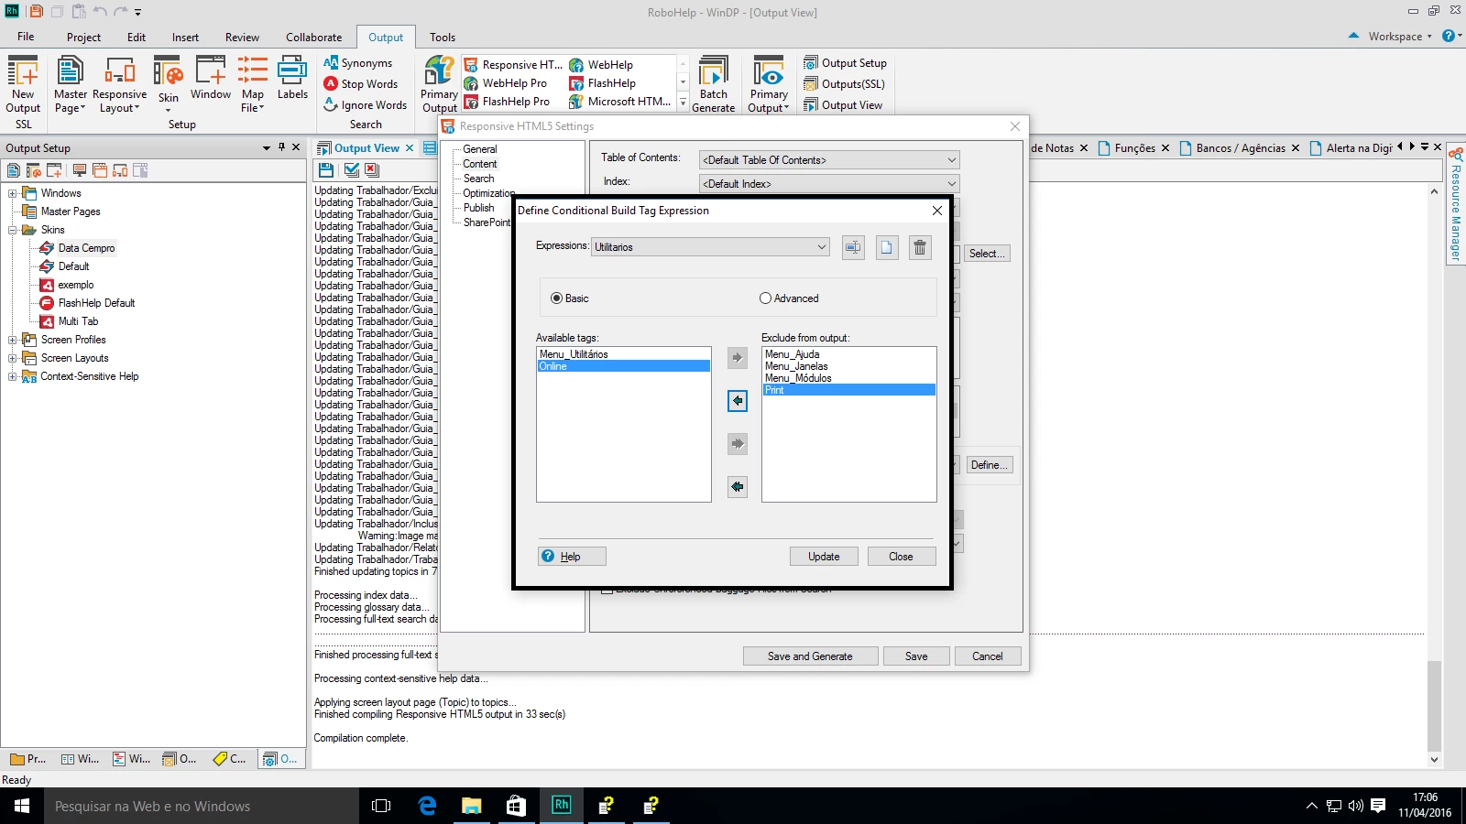
Task: Switch to the Collaborate ribbon tab
Action: coord(314,38)
